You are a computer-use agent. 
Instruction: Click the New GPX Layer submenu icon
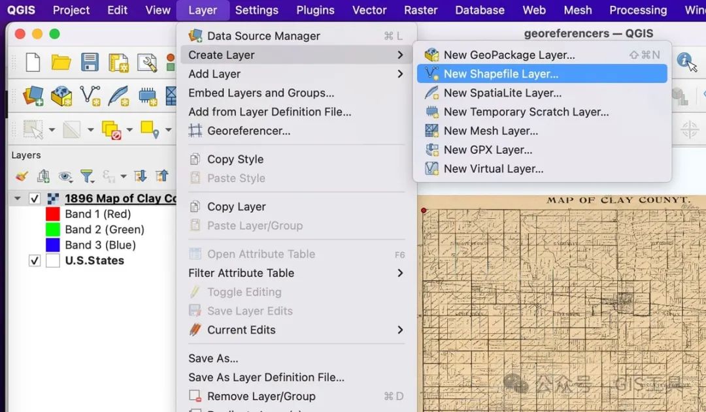431,150
